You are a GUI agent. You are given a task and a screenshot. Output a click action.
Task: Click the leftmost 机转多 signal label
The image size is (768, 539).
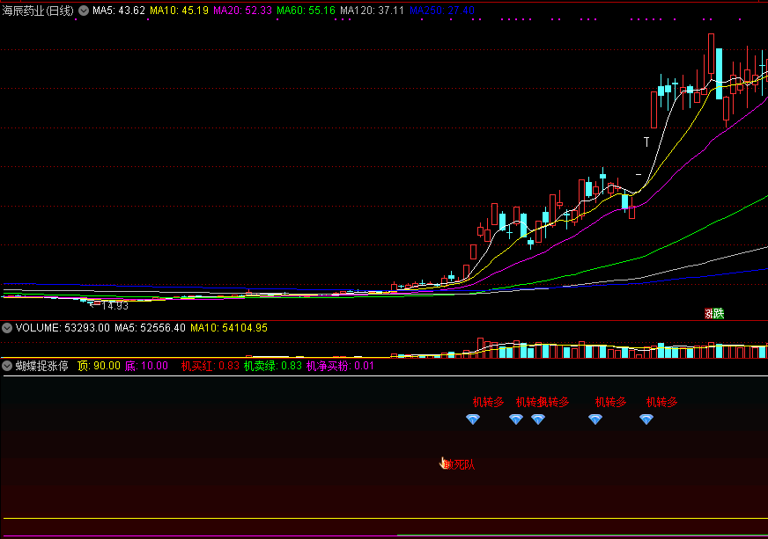(488, 402)
